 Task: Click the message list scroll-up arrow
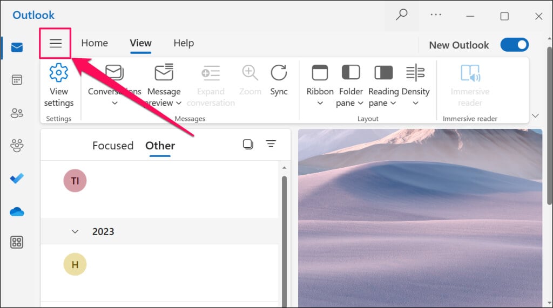coord(284,168)
